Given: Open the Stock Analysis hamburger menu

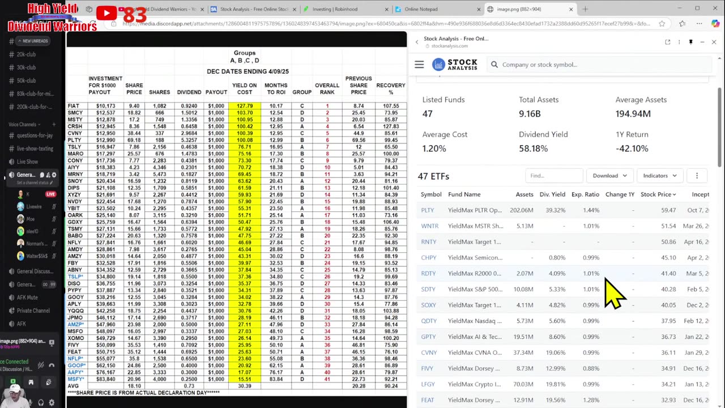Looking at the screenshot, I should (419, 65).
